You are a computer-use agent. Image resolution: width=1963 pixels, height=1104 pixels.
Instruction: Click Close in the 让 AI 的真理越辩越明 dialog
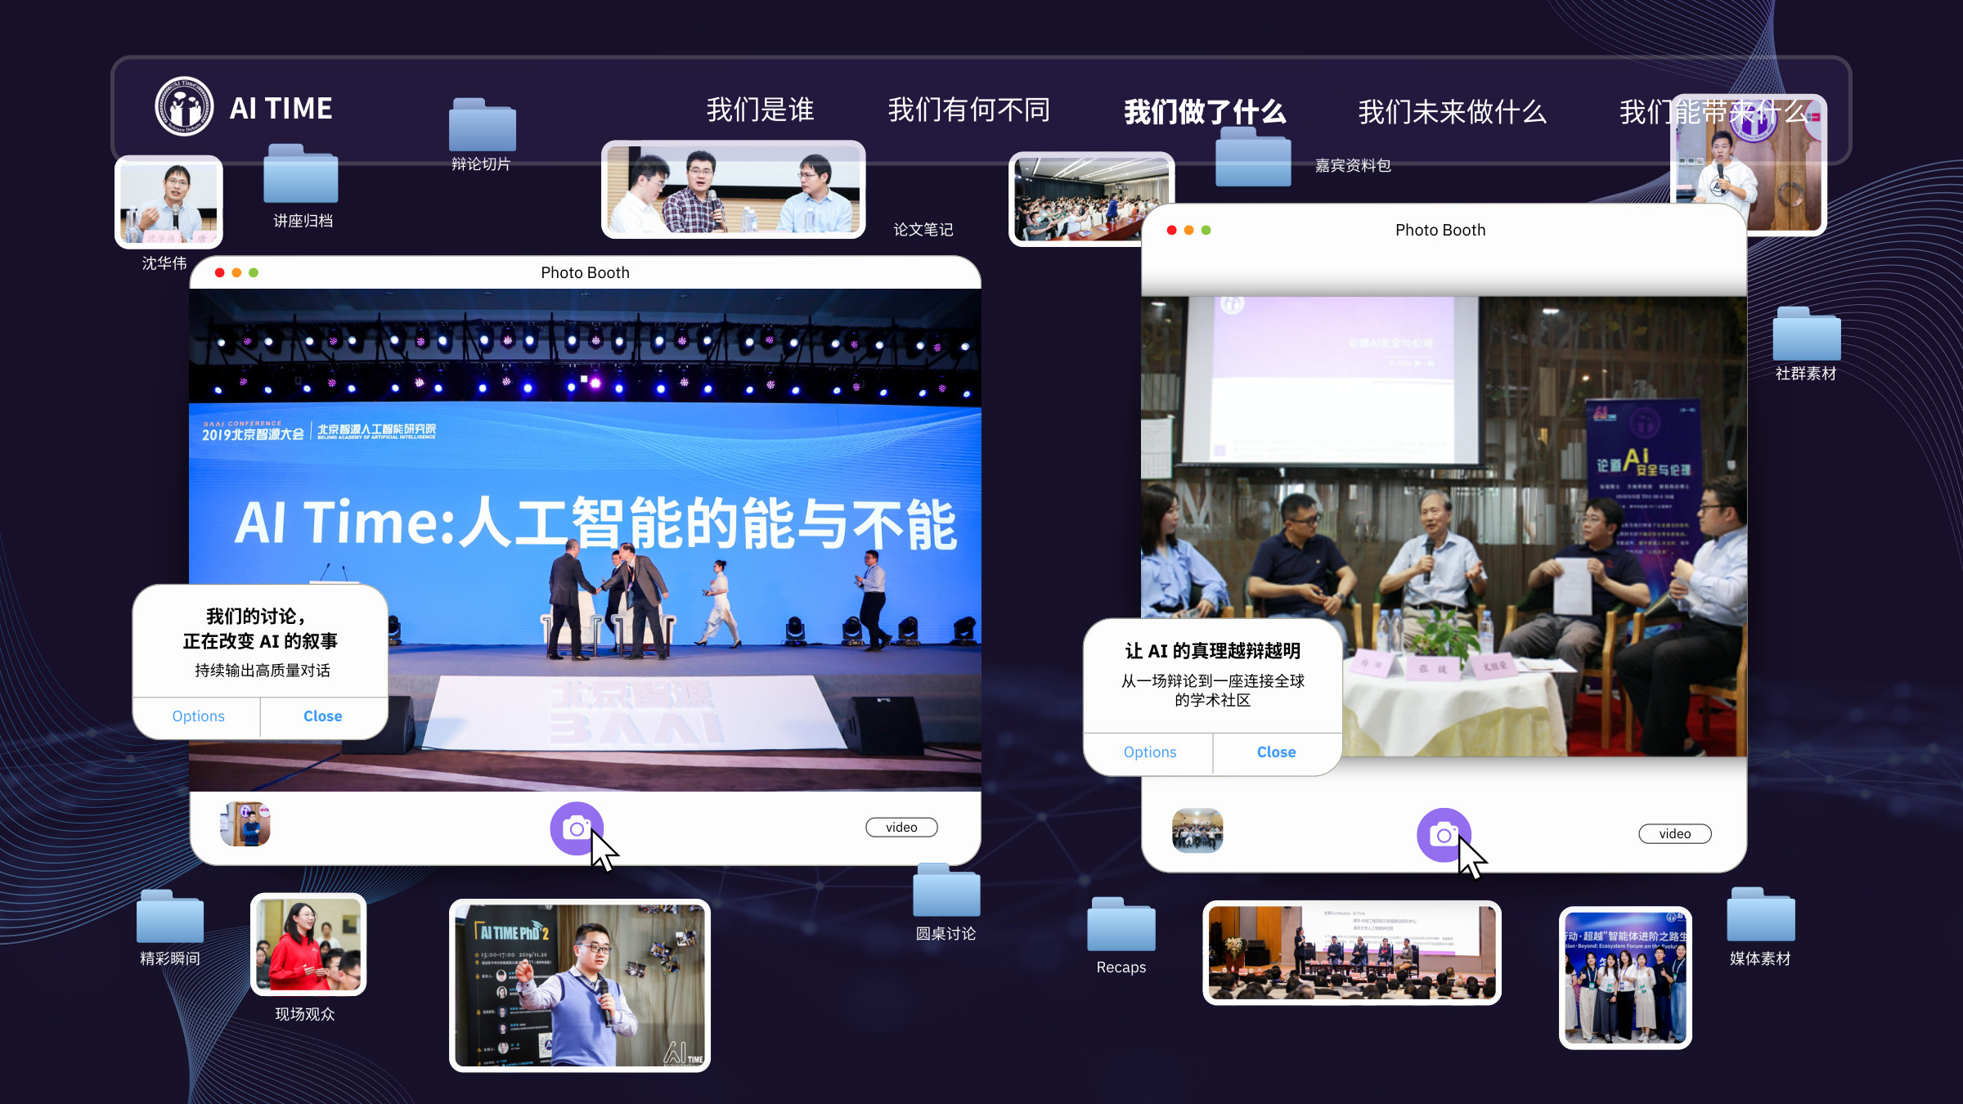[x=1276, y=752]
